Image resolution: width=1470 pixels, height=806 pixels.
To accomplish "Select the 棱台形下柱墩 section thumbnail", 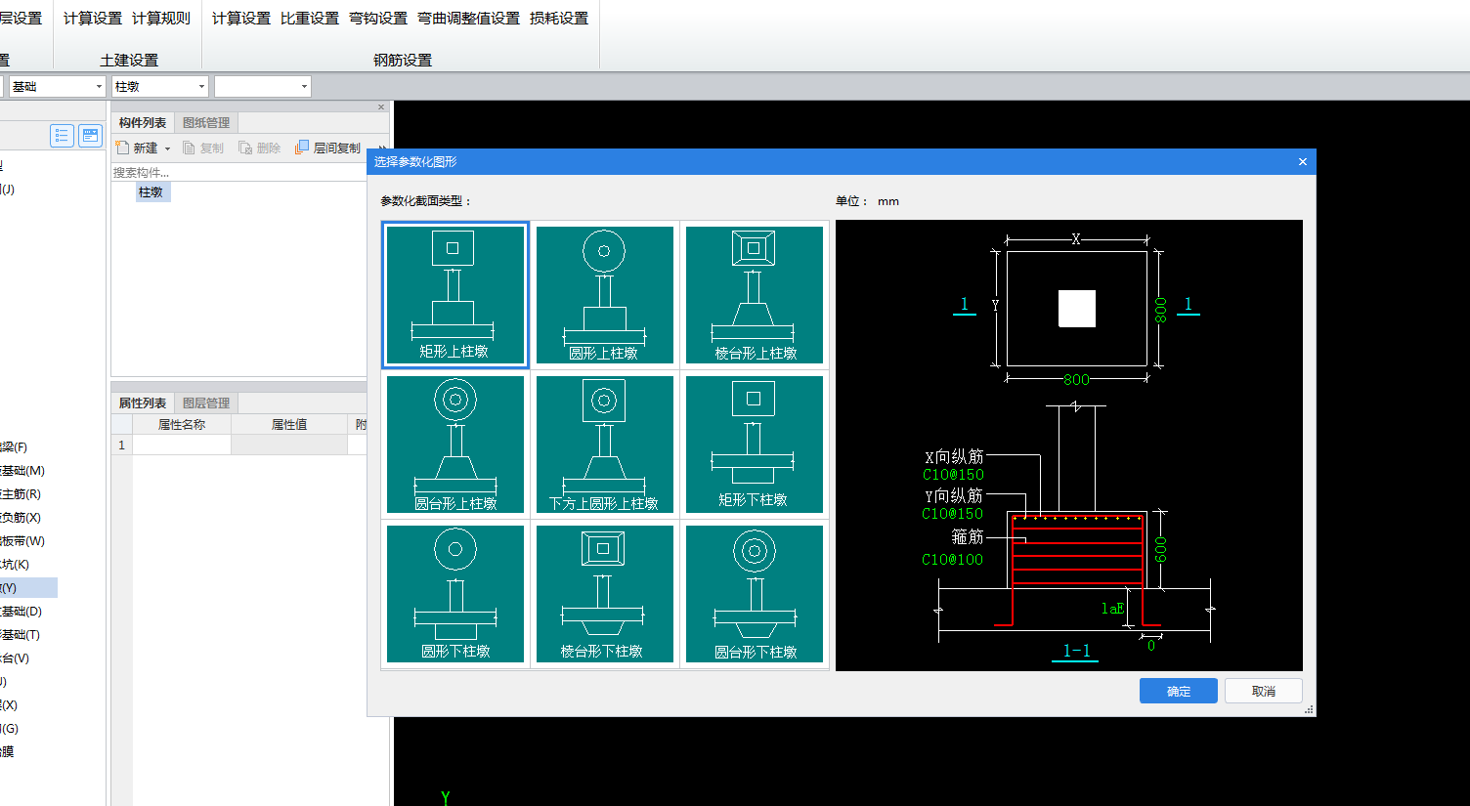I will click(x=605, y=594).
